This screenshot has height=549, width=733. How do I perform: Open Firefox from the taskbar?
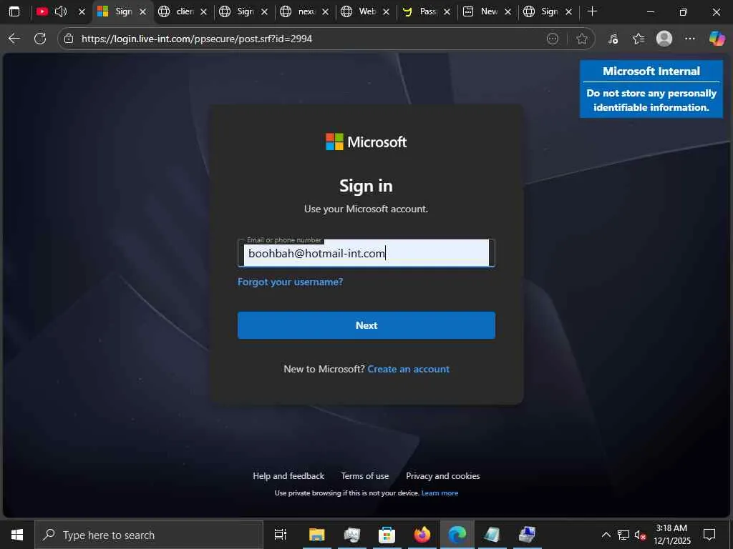(x=422, y=535)
